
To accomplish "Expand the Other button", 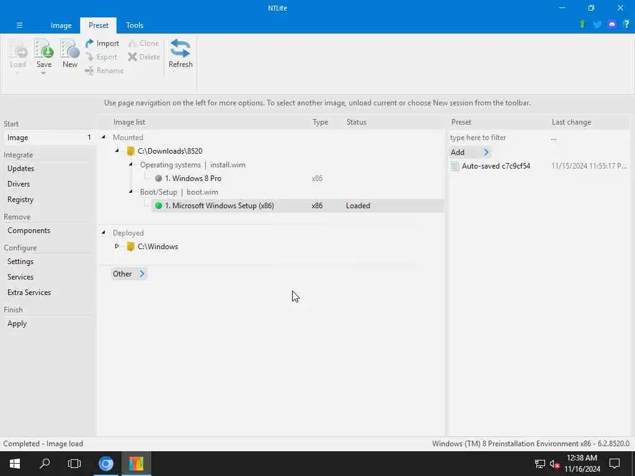I will [129, 274].
